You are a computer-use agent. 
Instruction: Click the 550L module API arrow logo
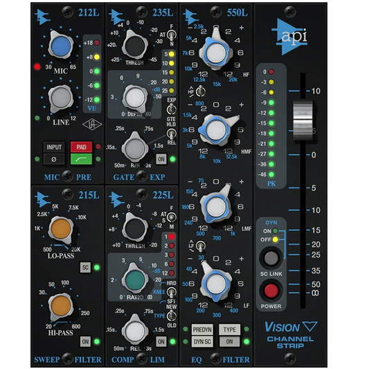click(x=191, y=17)
